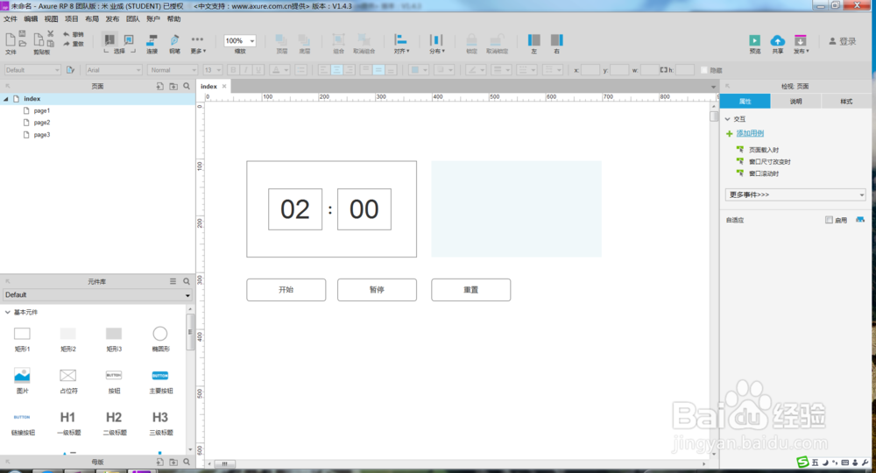Click the 登录 login button
The height and width of the screenshot is (473, 876).
pos(843,41)
